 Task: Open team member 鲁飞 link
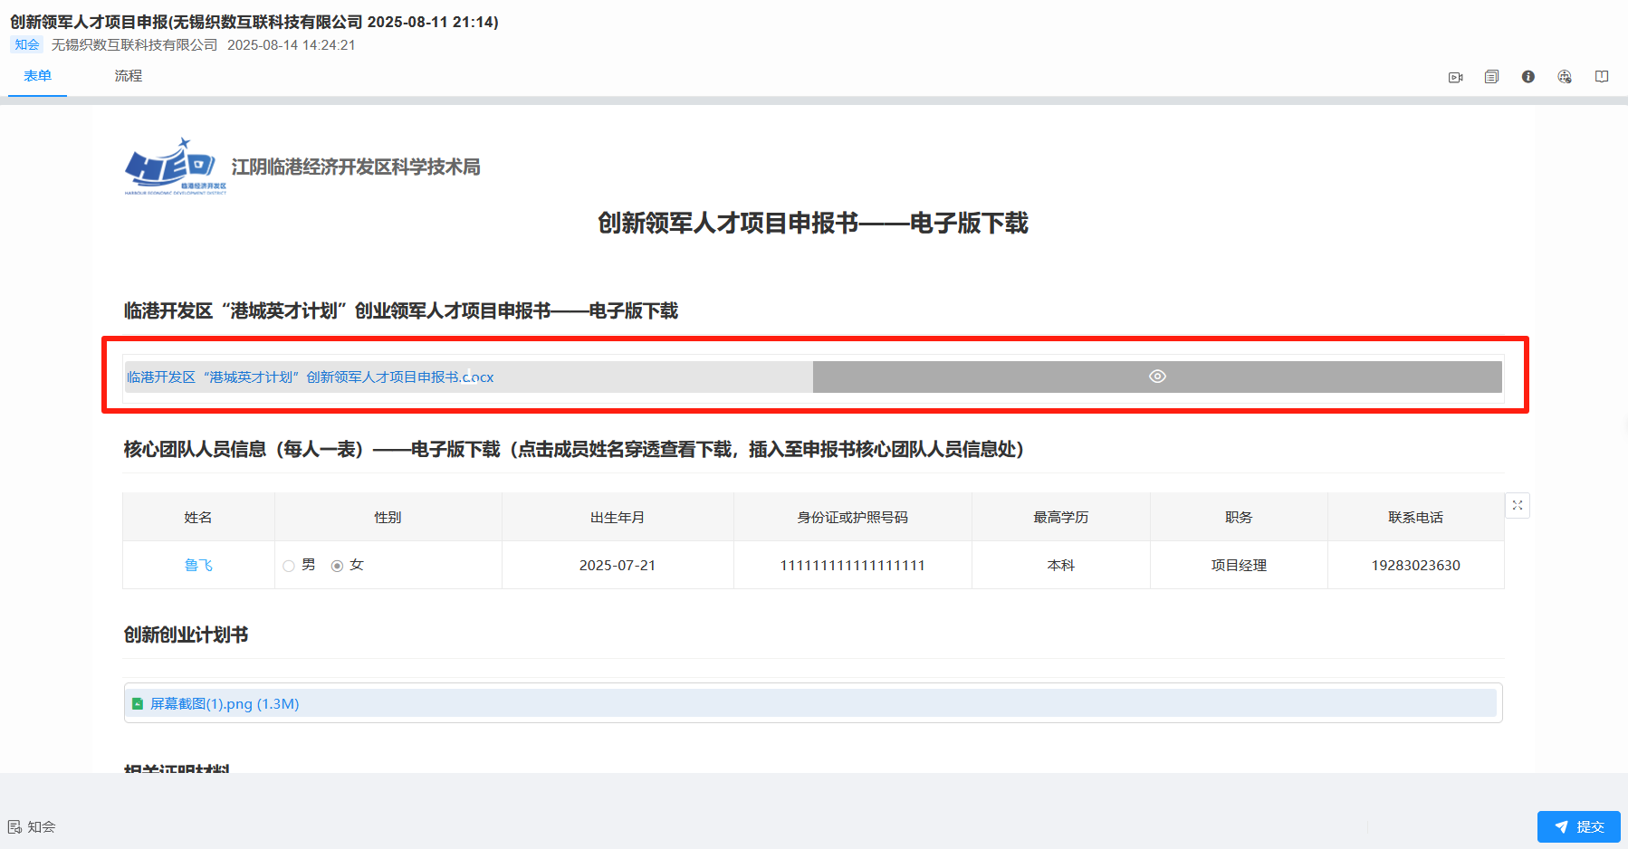coord(198,566)
